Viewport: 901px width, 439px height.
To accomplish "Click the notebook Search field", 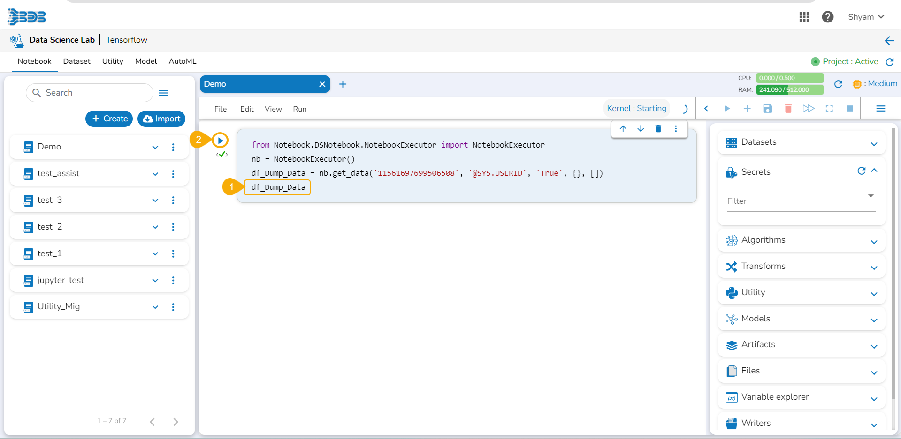I will click(94, 93).
